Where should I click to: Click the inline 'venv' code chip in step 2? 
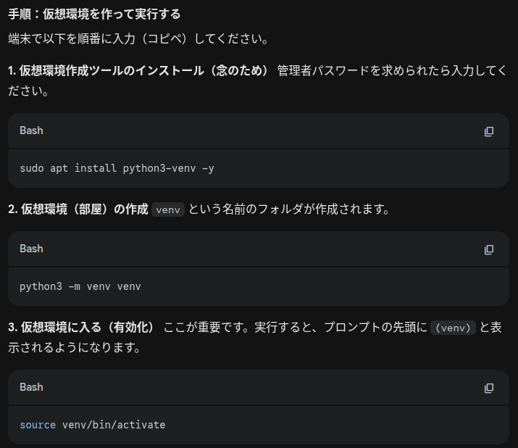[x=168, y=210]
